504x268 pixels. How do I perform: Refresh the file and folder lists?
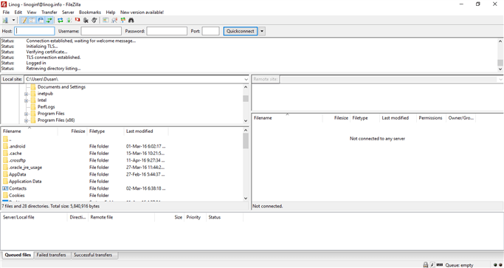[x=60, y=20]
